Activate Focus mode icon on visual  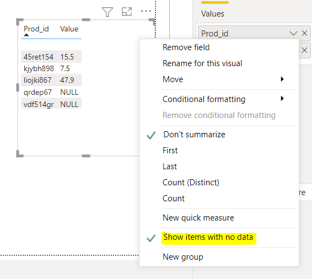pyautogui.click(x=127, y=12)
